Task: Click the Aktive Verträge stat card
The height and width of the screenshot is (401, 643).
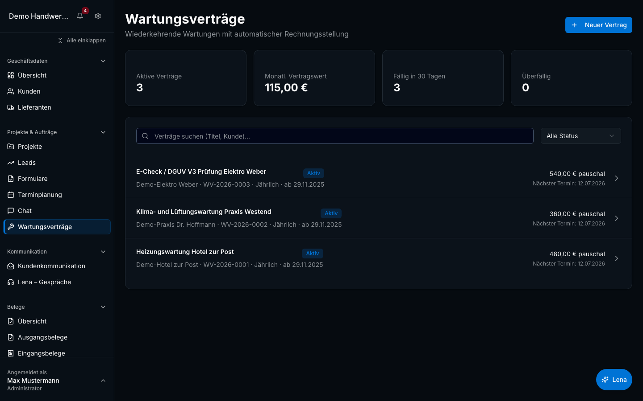Action: click(186, 78)
